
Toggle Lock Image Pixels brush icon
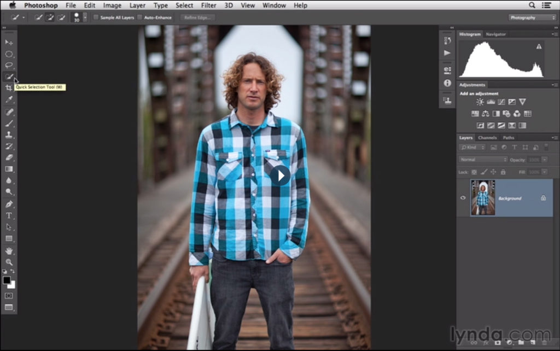pos(483,172)
